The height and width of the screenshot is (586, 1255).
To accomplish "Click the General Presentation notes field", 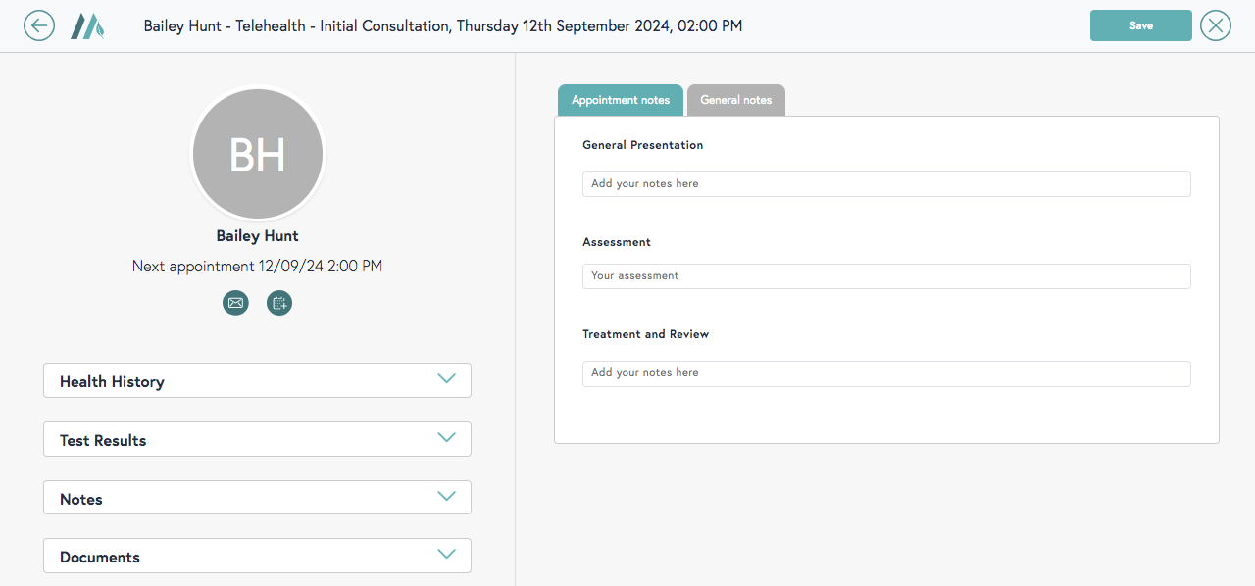I will pos(886,184).
